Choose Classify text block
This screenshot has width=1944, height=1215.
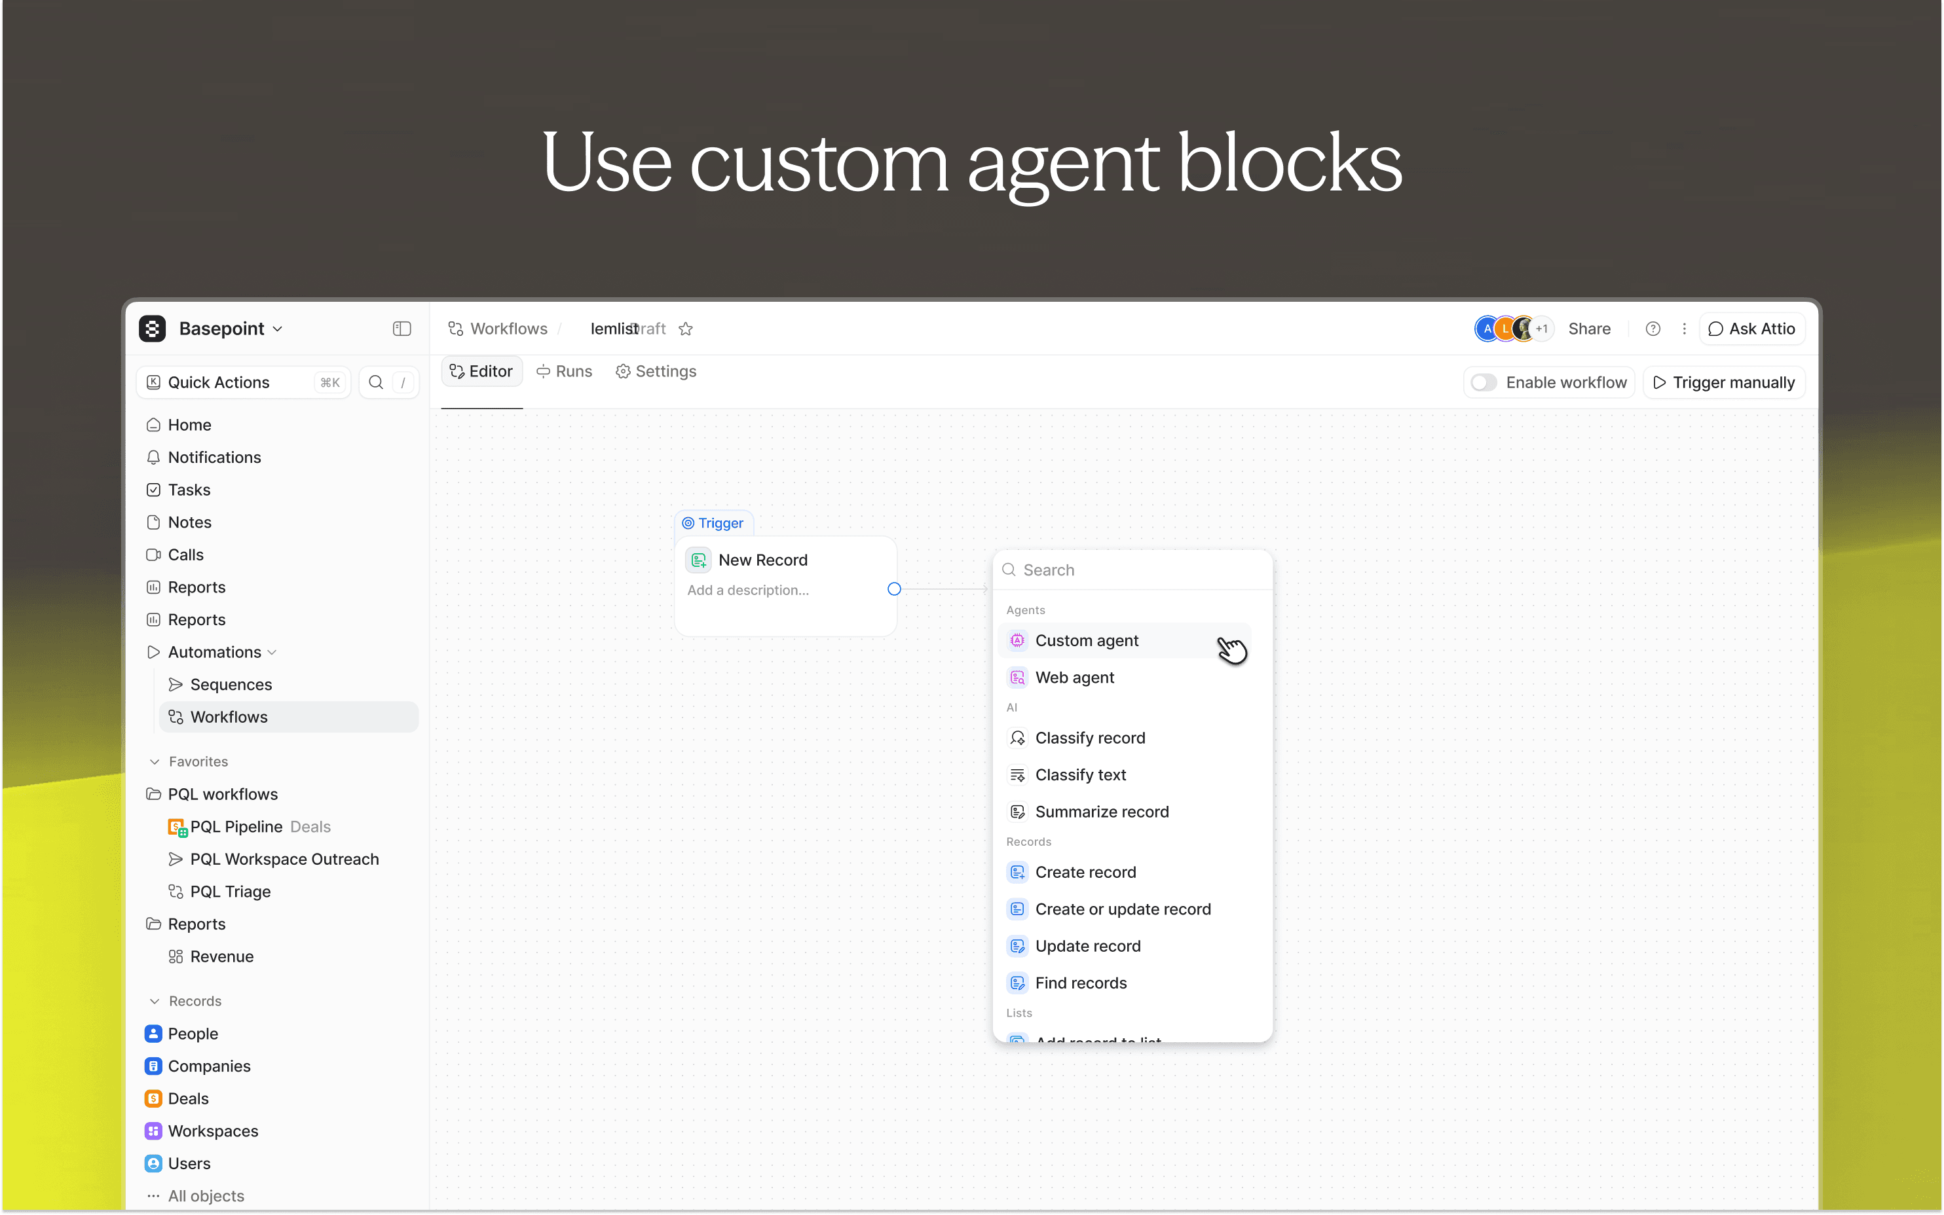(1124, 774)
